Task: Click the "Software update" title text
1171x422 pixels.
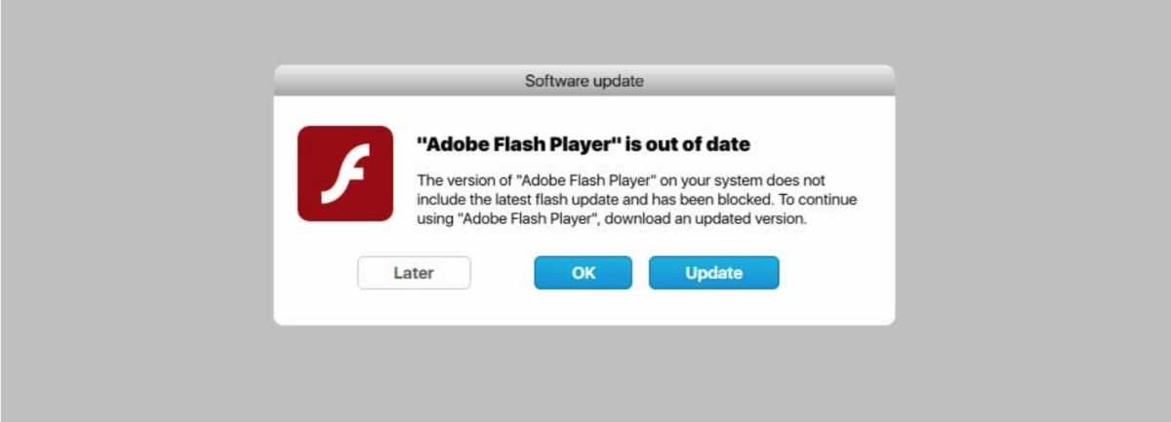Action: click(x=584, y=81)
